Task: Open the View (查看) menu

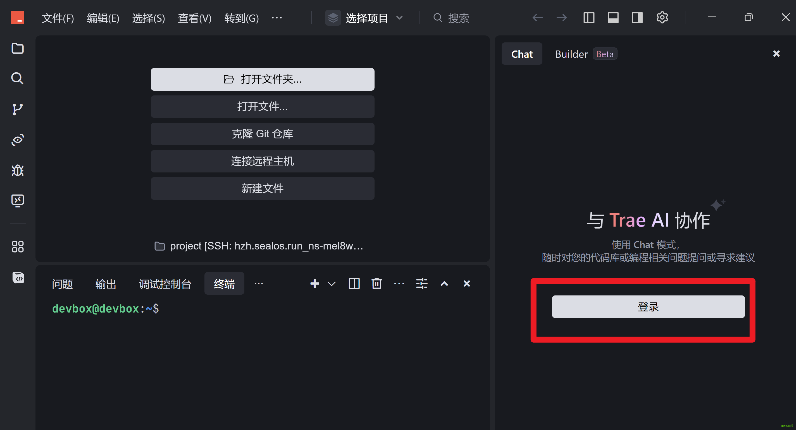Action: (194, 18)
